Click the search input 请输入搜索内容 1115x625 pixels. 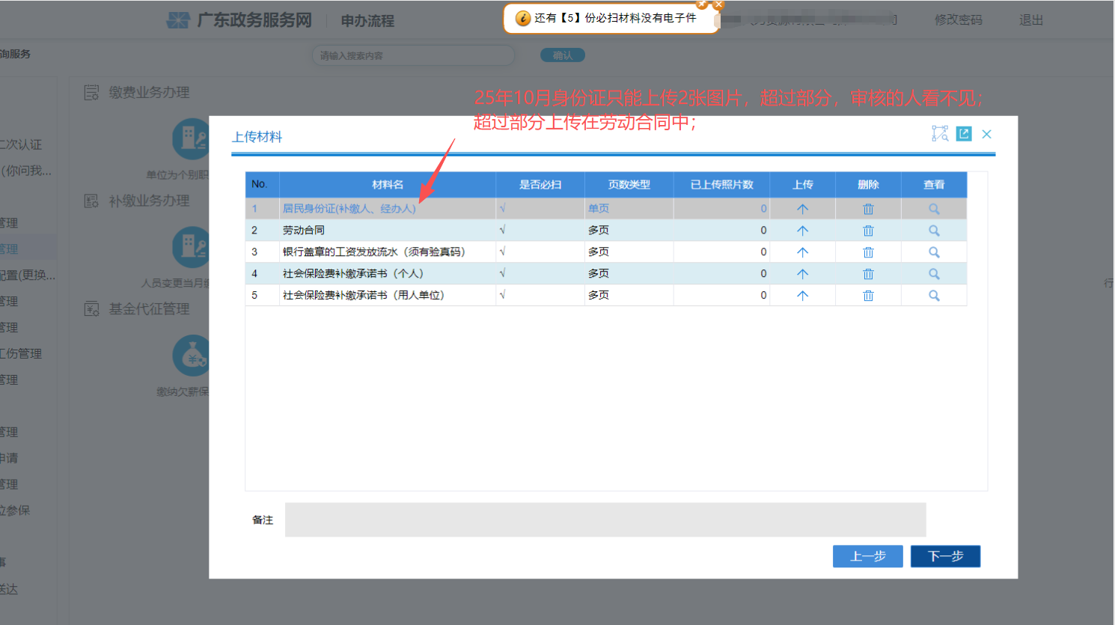coord(413,55)
